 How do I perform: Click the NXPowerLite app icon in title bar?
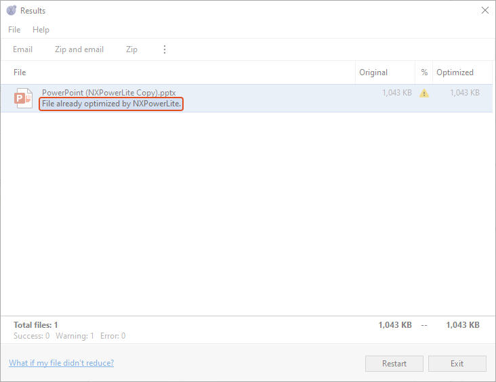point(12,10)
